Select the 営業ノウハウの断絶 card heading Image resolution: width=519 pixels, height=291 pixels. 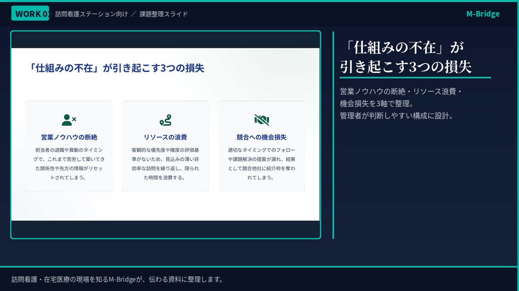[x=69, y=137]
